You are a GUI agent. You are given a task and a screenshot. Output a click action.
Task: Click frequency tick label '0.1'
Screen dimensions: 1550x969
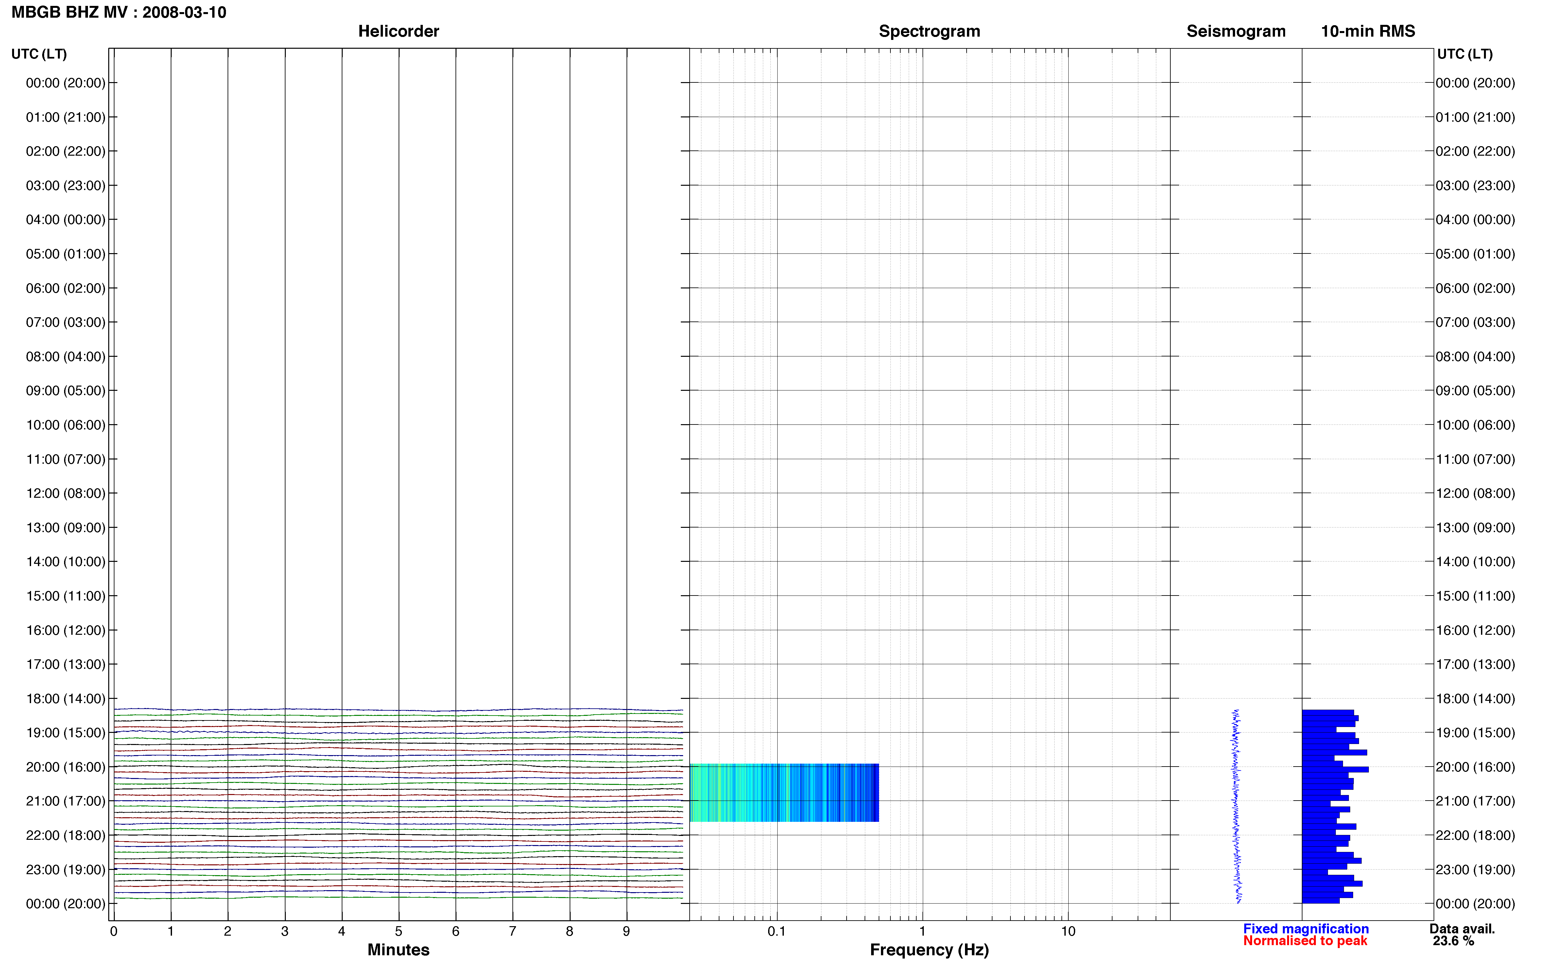(x=777, y=931)
